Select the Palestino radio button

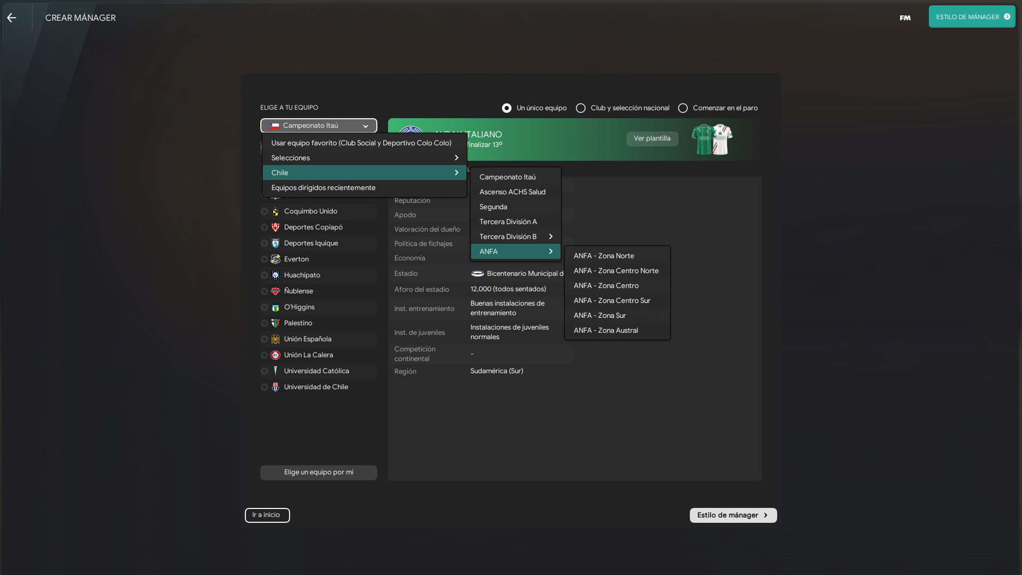265,323
